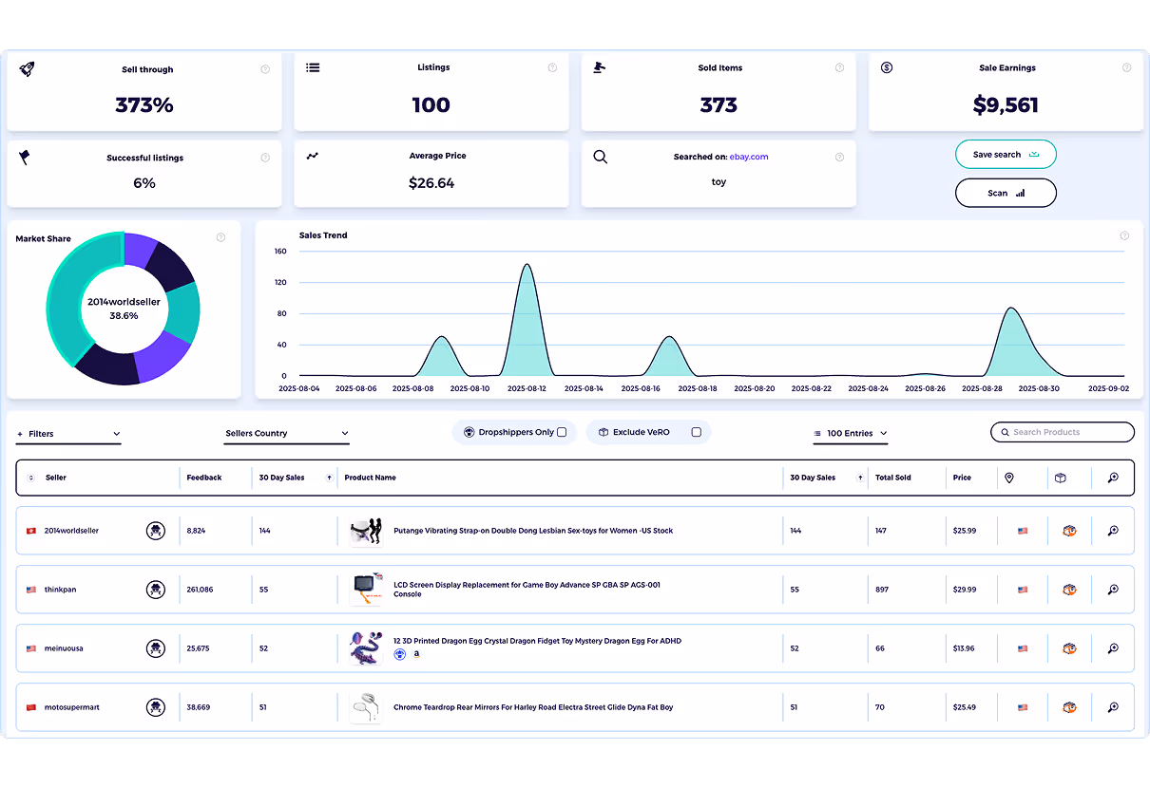Click the Feedback column header

[204, 478]
